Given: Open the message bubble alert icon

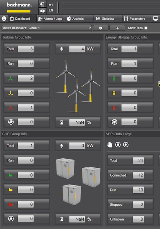Looking at the screenshot, I should point(43,11).
